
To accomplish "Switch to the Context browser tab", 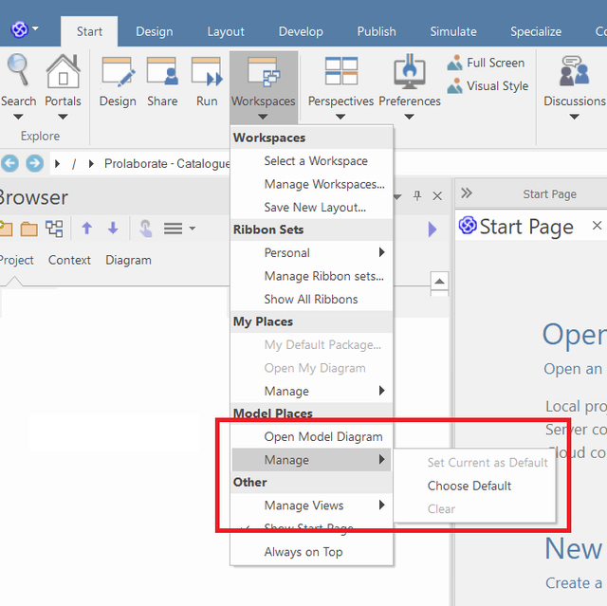I will pos(69,260).
